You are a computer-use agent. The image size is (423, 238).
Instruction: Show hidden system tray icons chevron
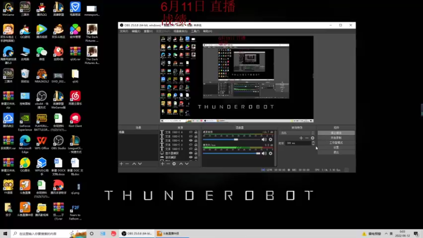click(x=386, y=234)
